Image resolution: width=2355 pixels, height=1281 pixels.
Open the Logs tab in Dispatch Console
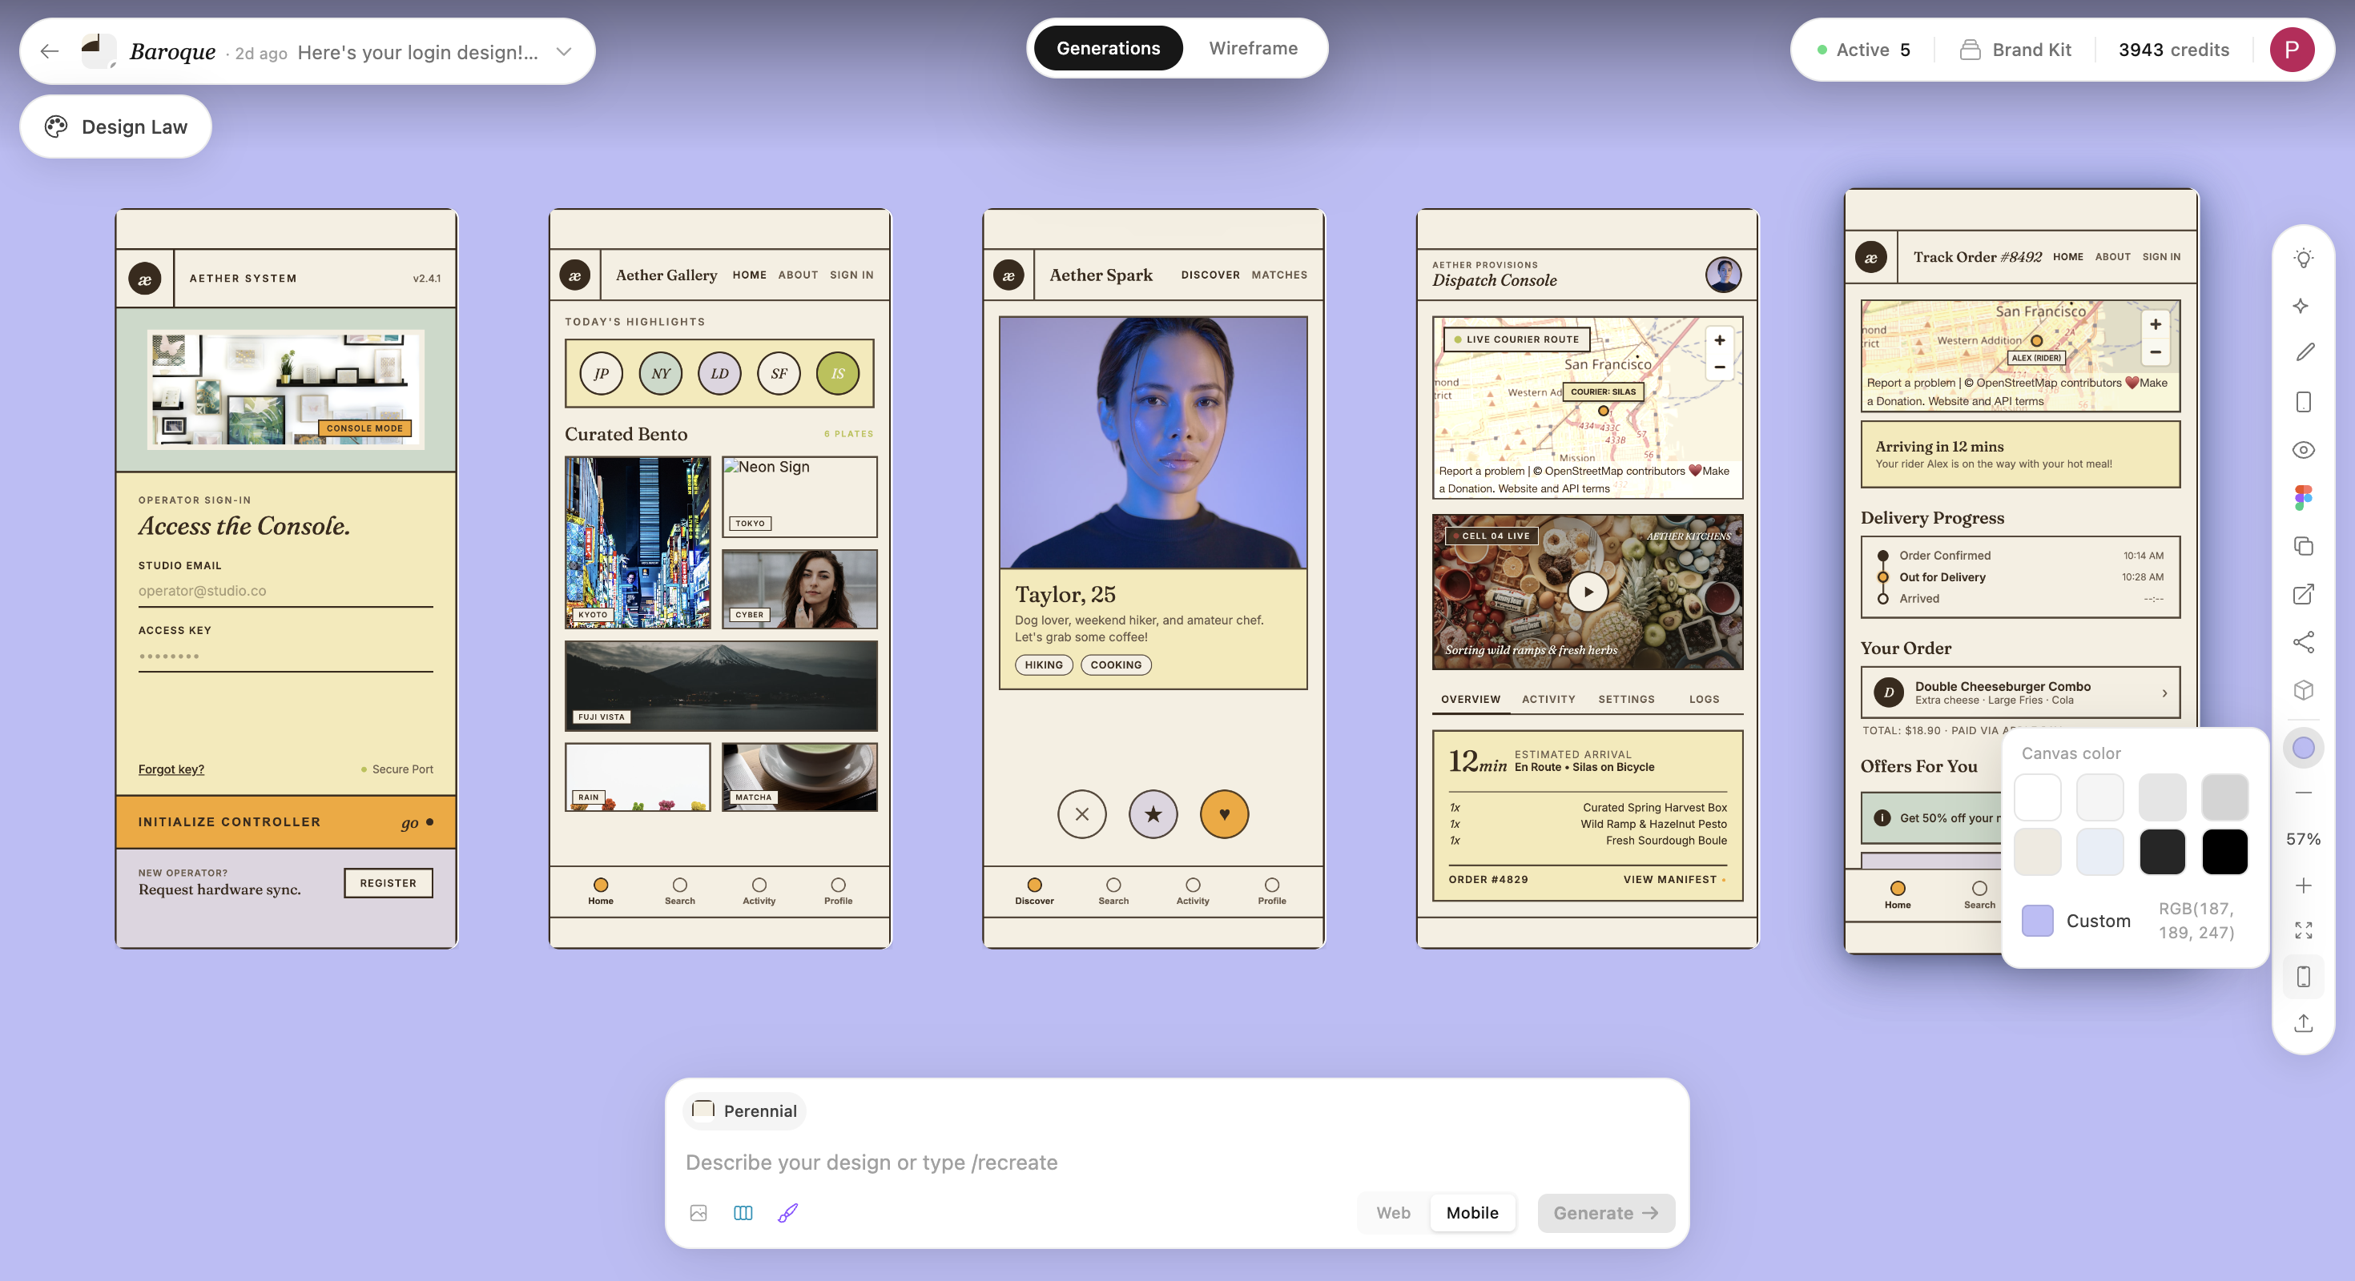[x=1703, y=699]
